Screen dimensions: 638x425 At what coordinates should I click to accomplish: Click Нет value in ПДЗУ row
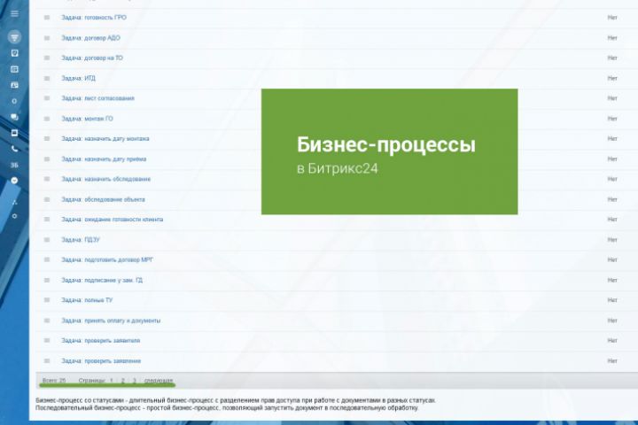[612, 240]
